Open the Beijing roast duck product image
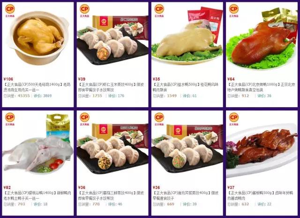This screenshot has height=218, width=300. (262, 39)
